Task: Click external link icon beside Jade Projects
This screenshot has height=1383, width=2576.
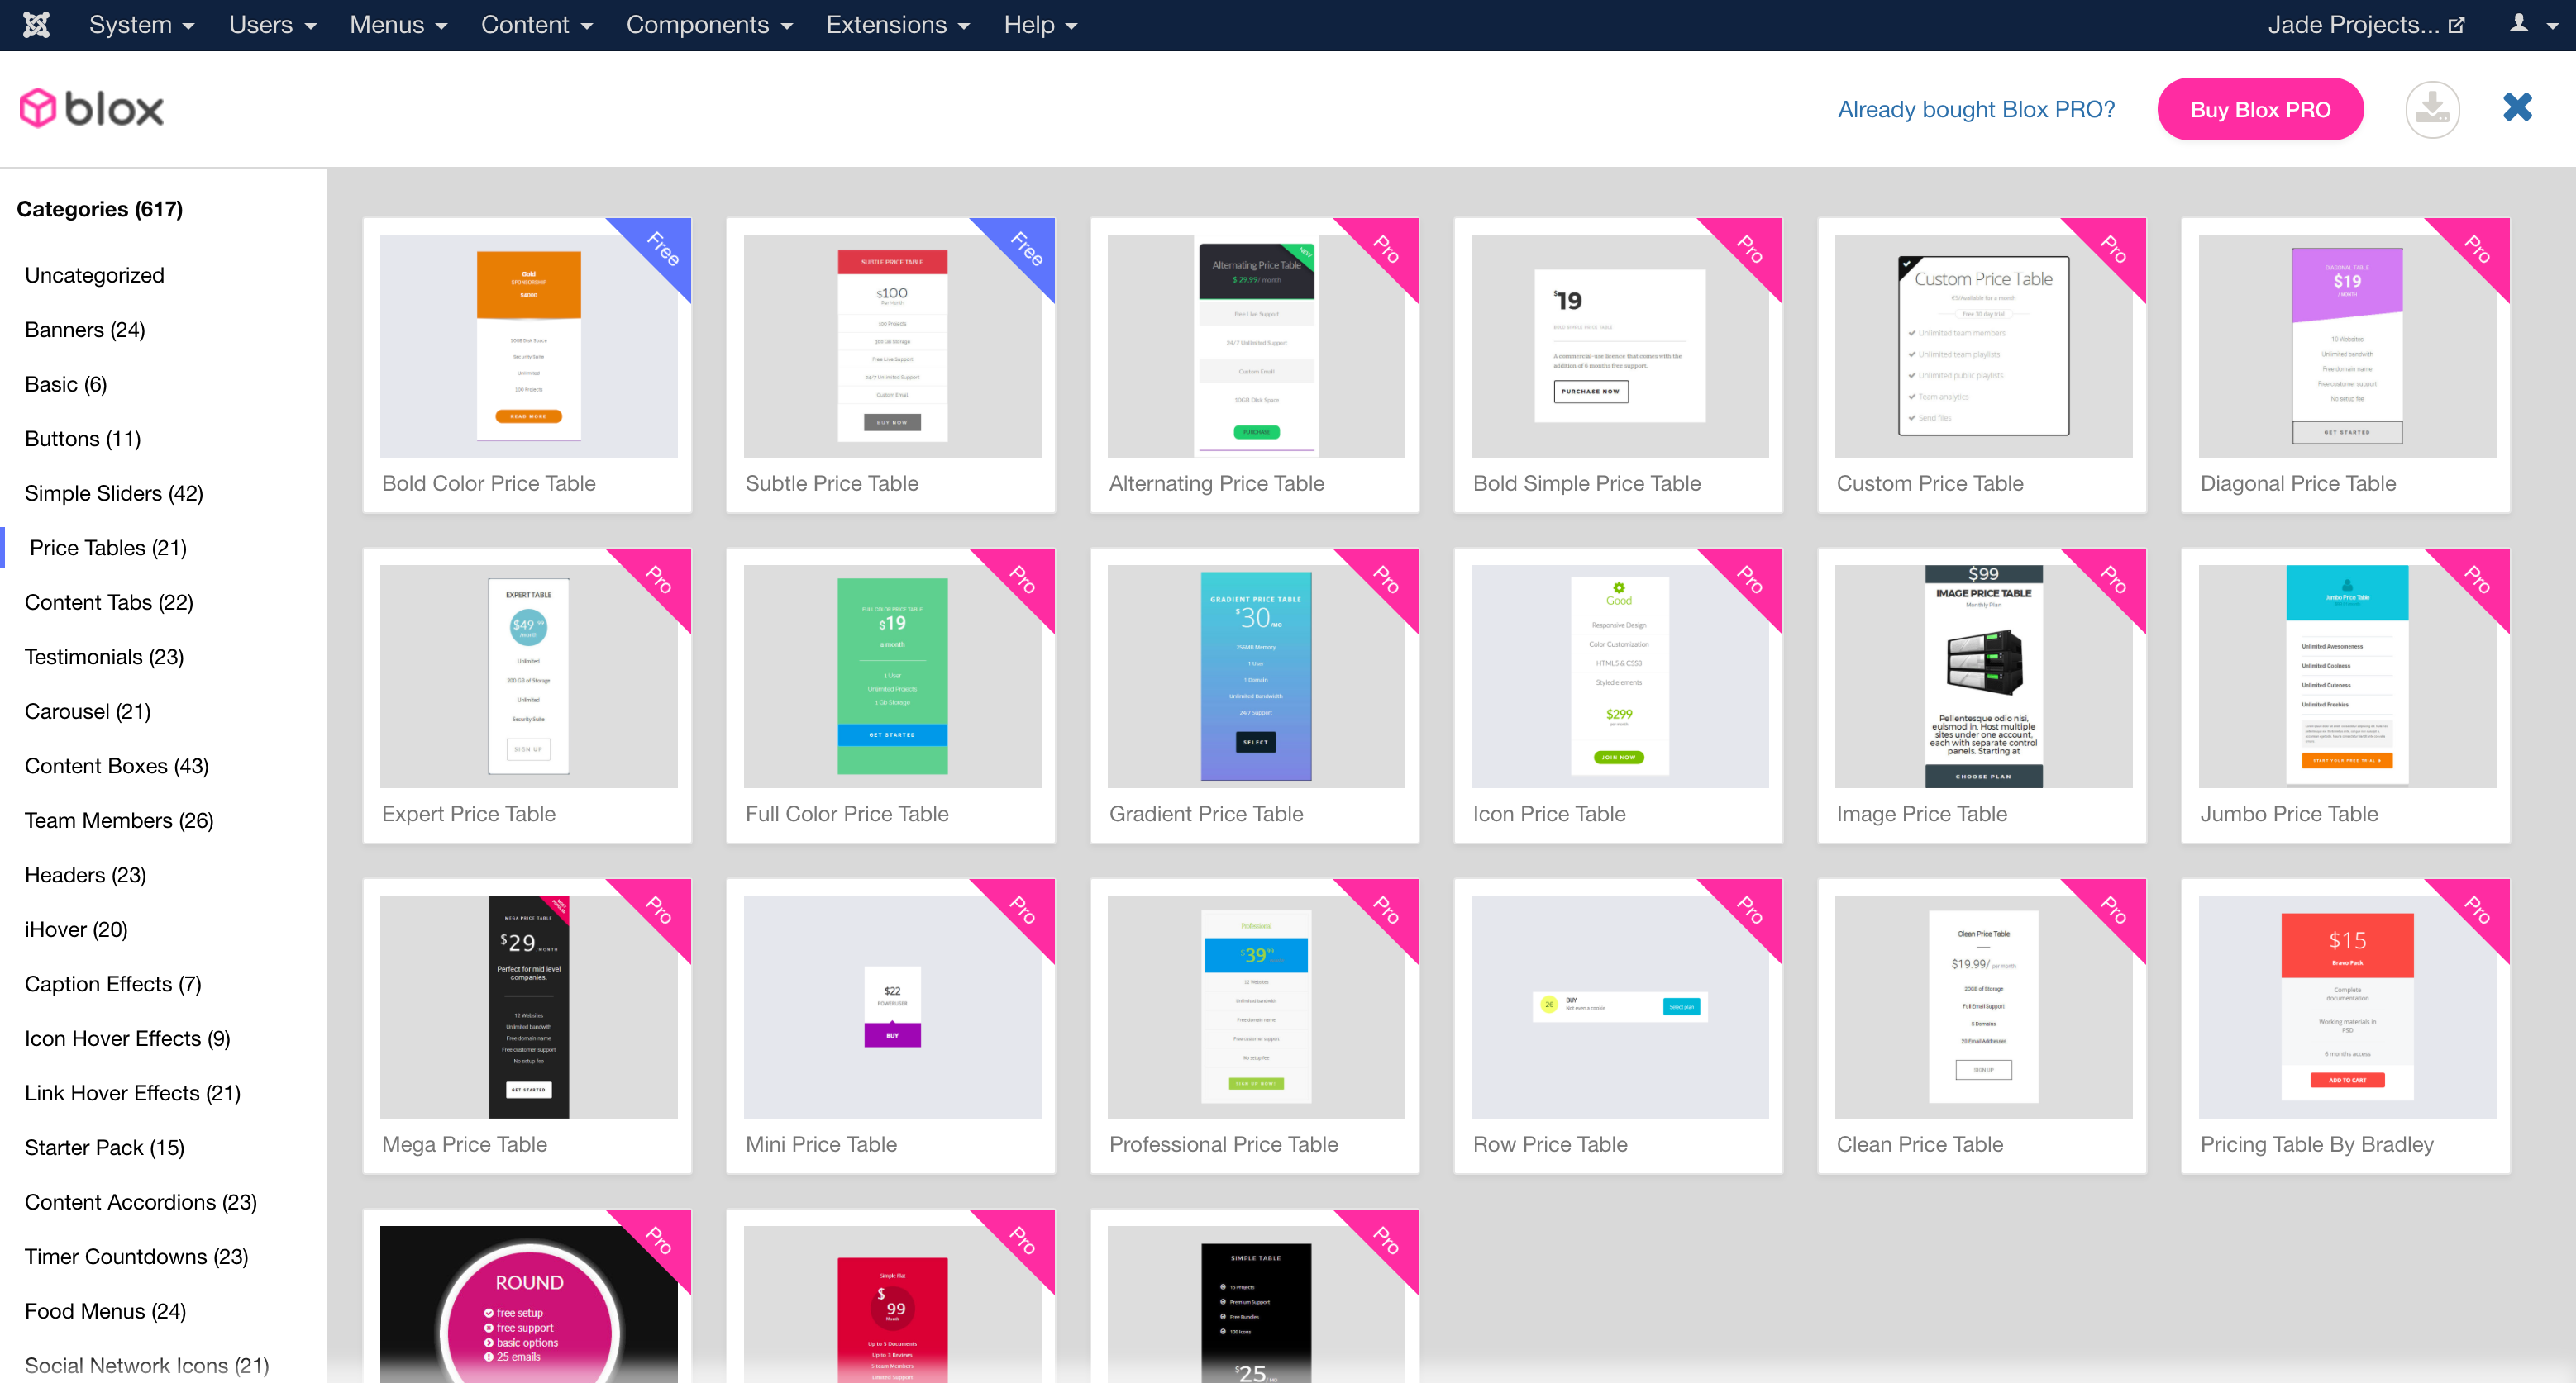Action: [x=2457, y=25]
